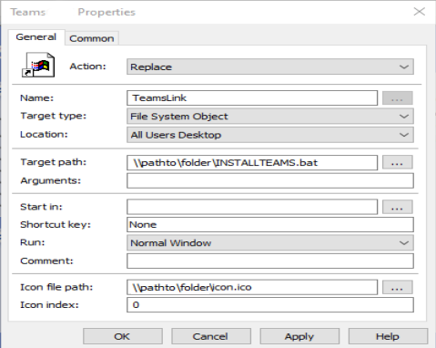
Task: Click the Location label
Action: click(x=44, y=134)
